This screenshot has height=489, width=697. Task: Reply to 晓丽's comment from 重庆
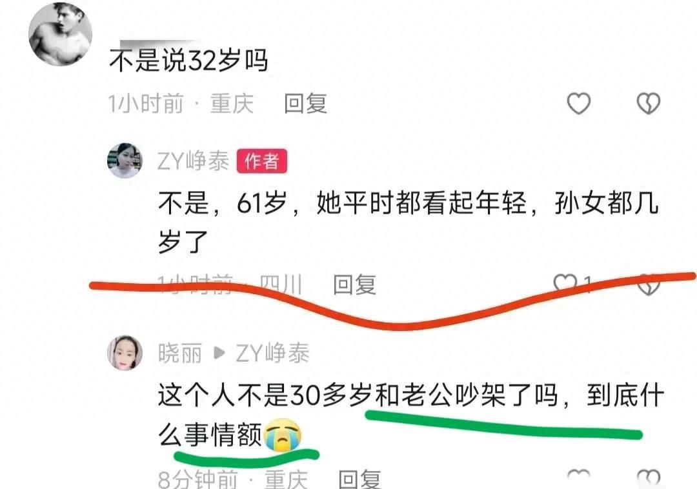click(359, 479)
